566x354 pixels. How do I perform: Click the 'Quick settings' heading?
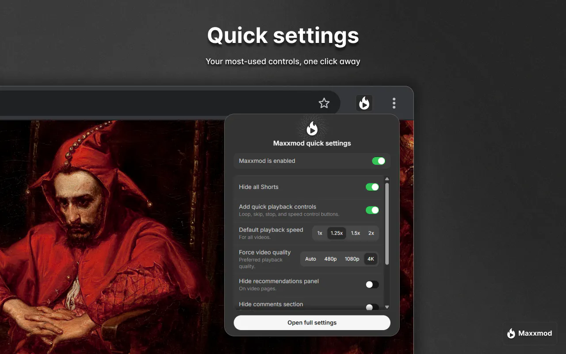point(283,35)
